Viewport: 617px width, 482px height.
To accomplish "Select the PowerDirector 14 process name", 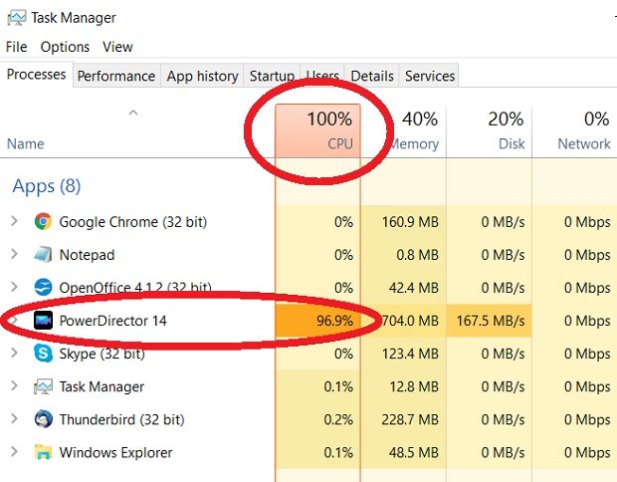I will [112, 321].
